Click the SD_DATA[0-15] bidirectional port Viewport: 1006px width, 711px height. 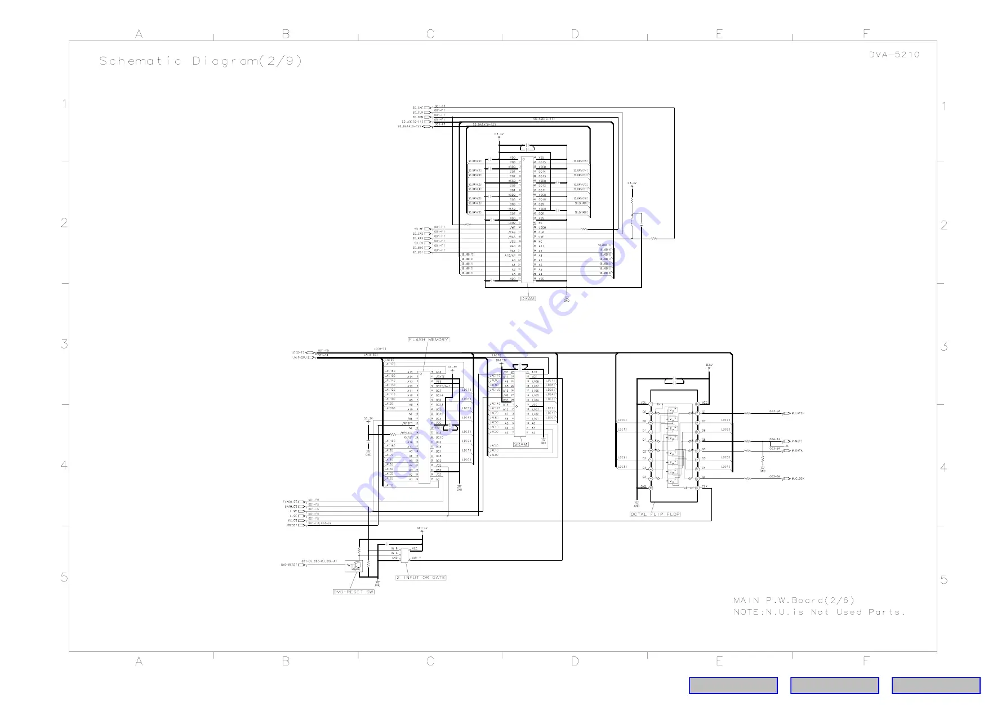(x=426, y=127)
